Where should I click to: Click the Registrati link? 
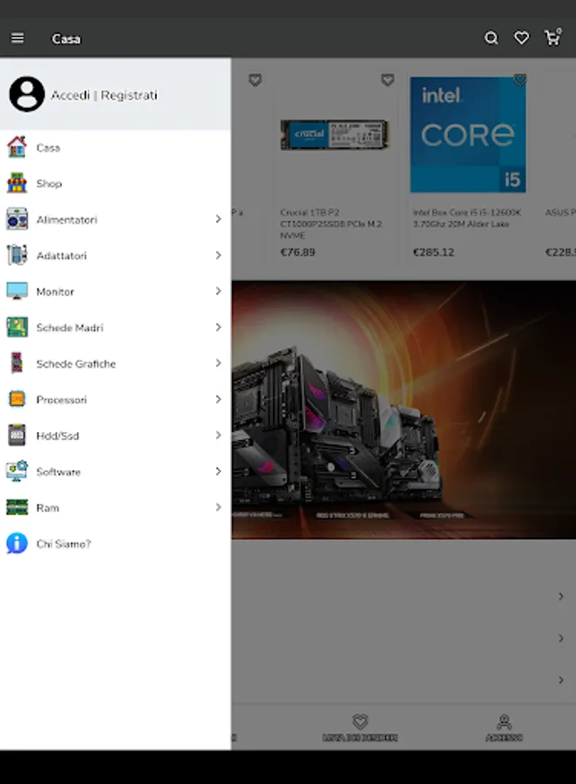tap(129, 95)
